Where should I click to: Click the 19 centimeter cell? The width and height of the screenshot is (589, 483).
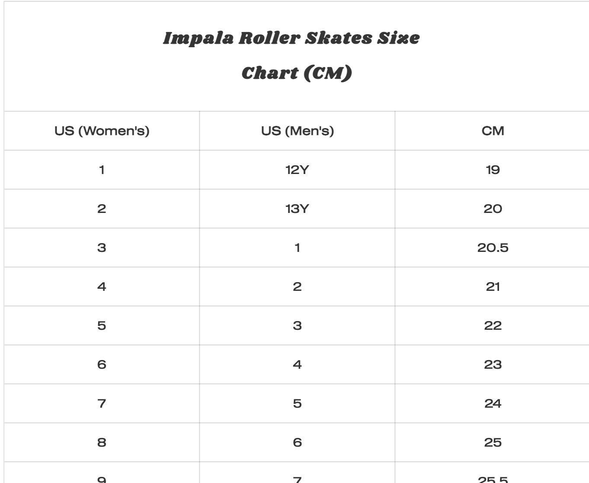493,170
